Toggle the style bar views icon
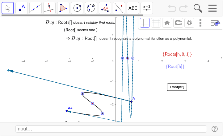The width and height of the screenshot is (223, 136). tap(215, 23)
